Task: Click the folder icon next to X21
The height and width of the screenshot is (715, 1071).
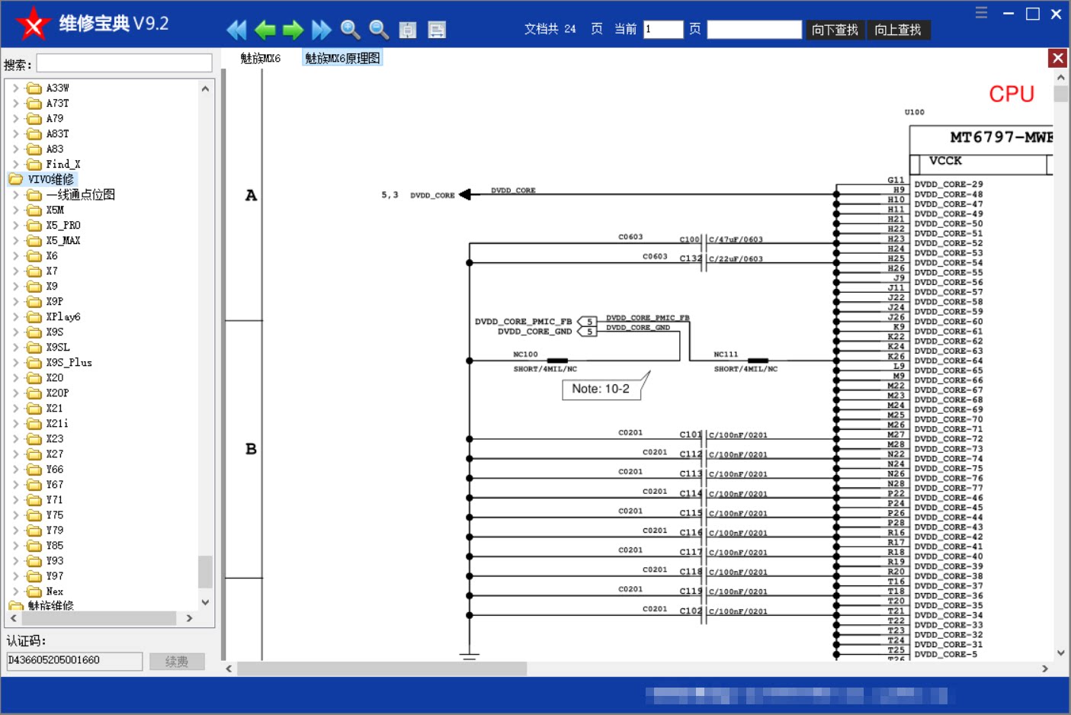Action: pyautogui.click(x=34, y=409)
